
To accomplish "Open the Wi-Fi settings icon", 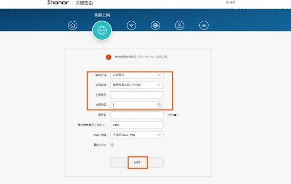I will [131, 25].
